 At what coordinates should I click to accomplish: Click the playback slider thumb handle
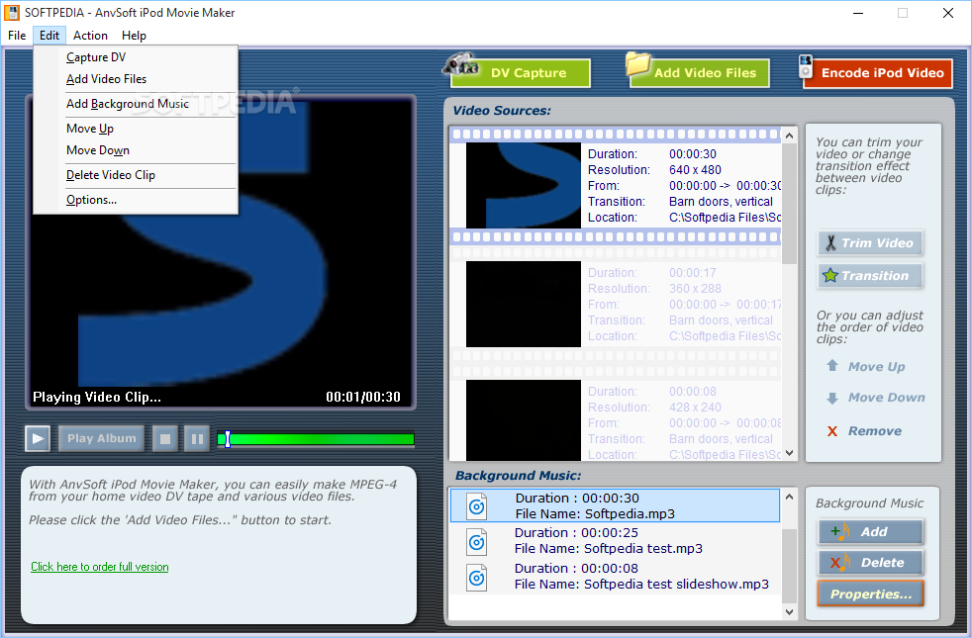[228, 439]
